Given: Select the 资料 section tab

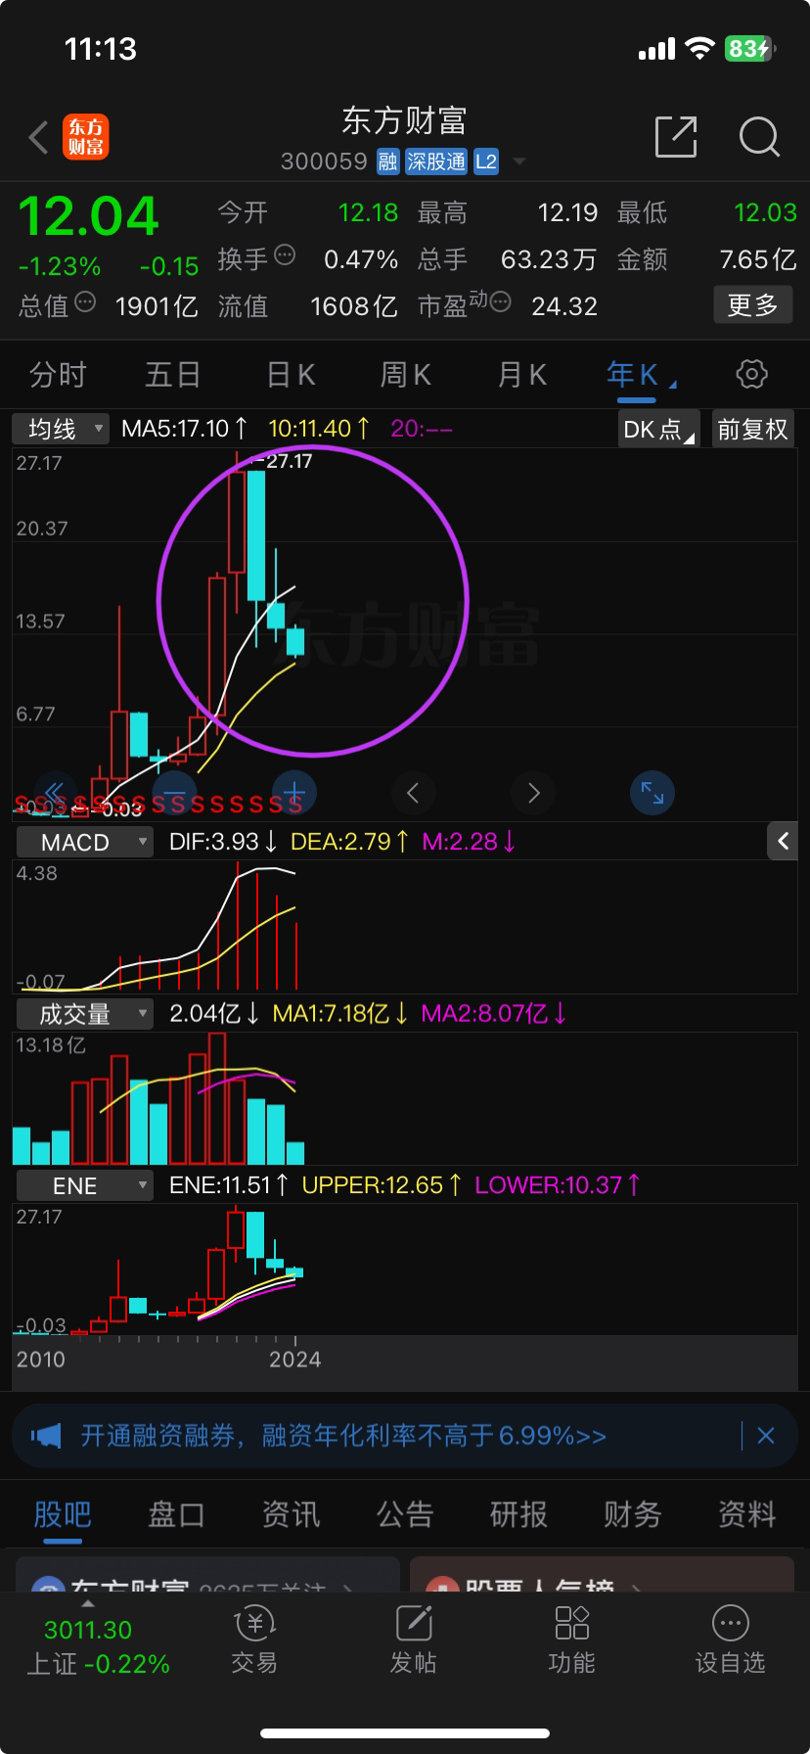Looking at the screenshot, I should pos(747,1514).
